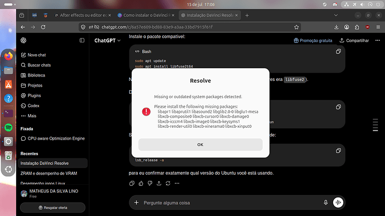Copy the assistant response message

click(x=132, y=183)
